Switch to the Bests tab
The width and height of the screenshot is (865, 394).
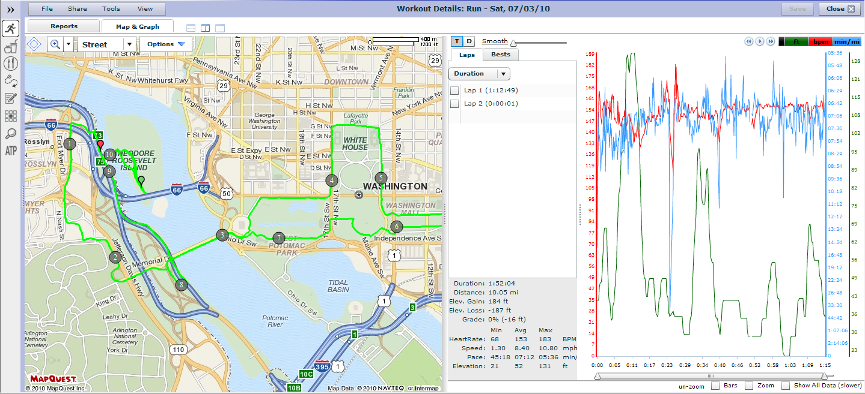click(501, 55)
